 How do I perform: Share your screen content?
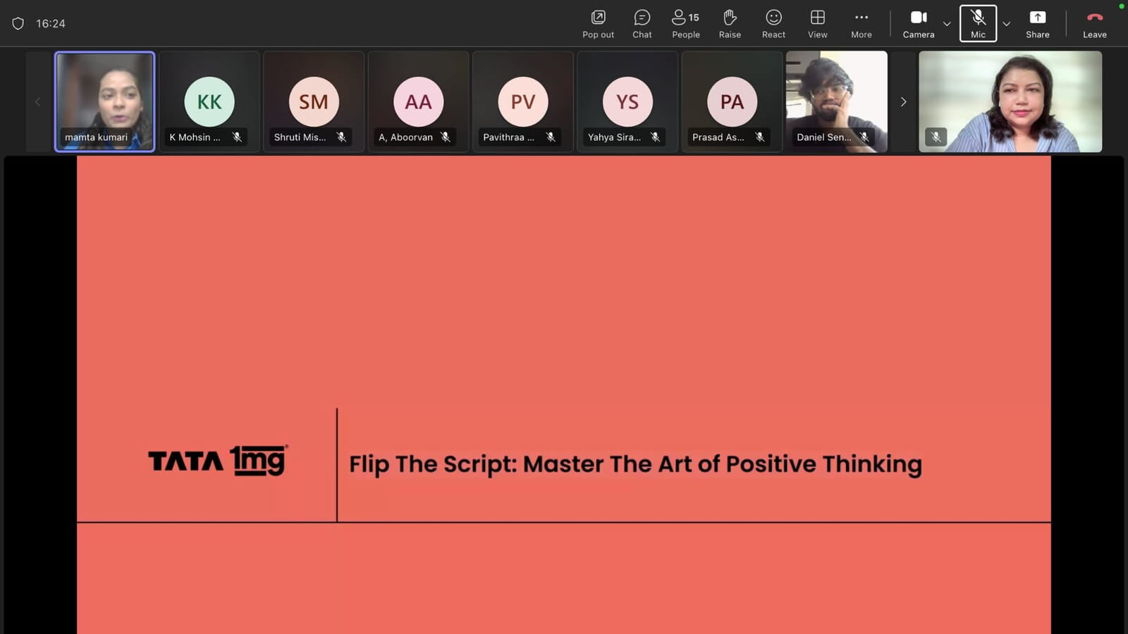coord(1037,23)
